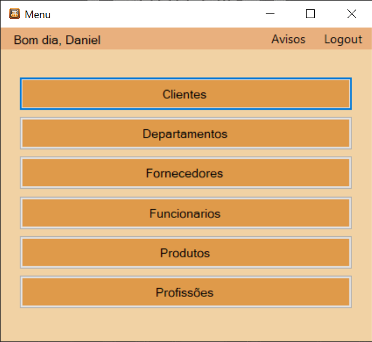Screen dimensions: 372x342
Task: Click the "Bom dia, Daniel" greeting label
Action: coord(57,40)
